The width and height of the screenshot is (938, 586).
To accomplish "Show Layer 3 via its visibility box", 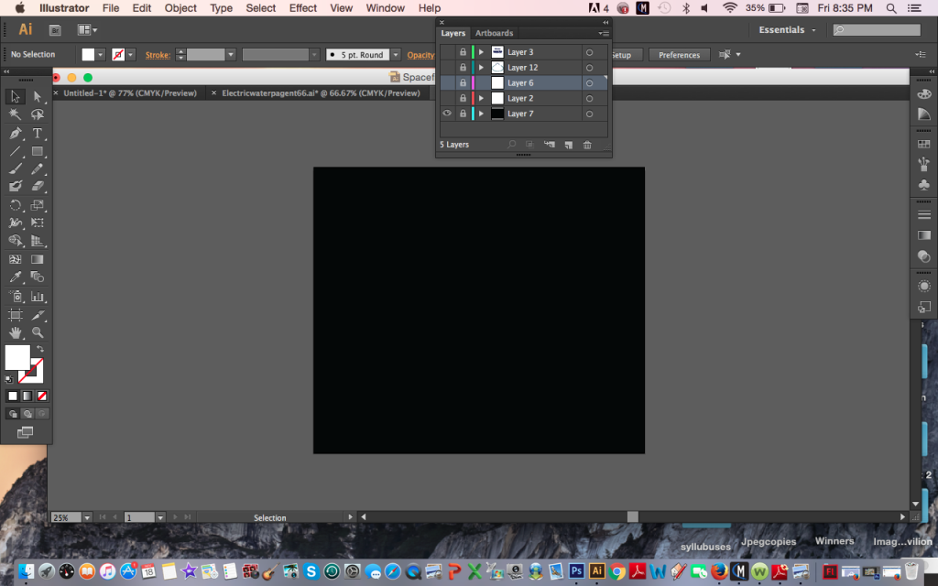I will [x=447, y=52].
